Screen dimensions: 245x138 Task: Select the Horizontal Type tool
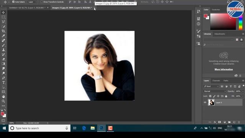pos(3,83)
